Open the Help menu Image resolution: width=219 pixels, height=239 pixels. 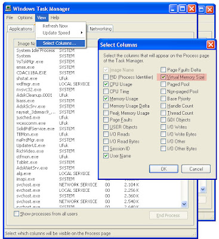(55, 17)
